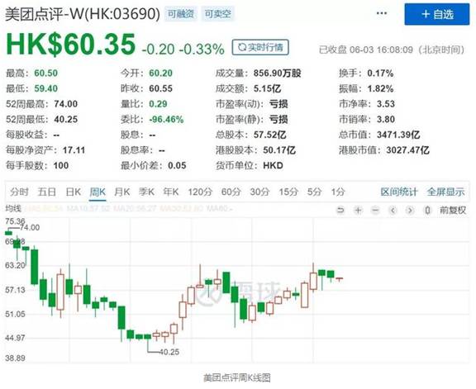Image resolution: width=476 pixels, height=389 pixels.
Task: Click the change value -0.20 -0.33%
Action: pos(183,50)
